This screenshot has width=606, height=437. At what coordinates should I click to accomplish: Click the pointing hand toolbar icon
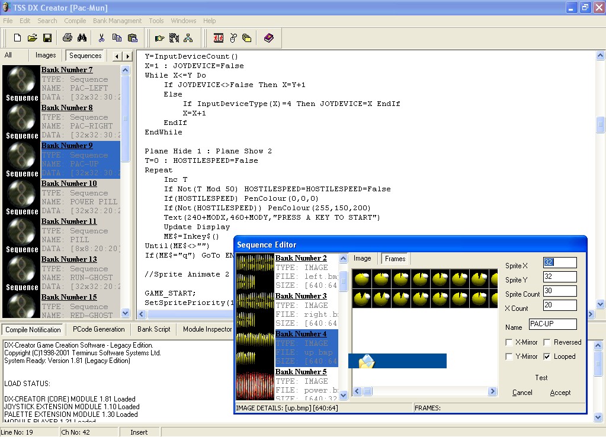[x=159, y=38]
